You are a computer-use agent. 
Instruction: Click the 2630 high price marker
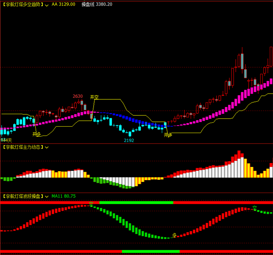pyautogui.click(x=77, y=97)
